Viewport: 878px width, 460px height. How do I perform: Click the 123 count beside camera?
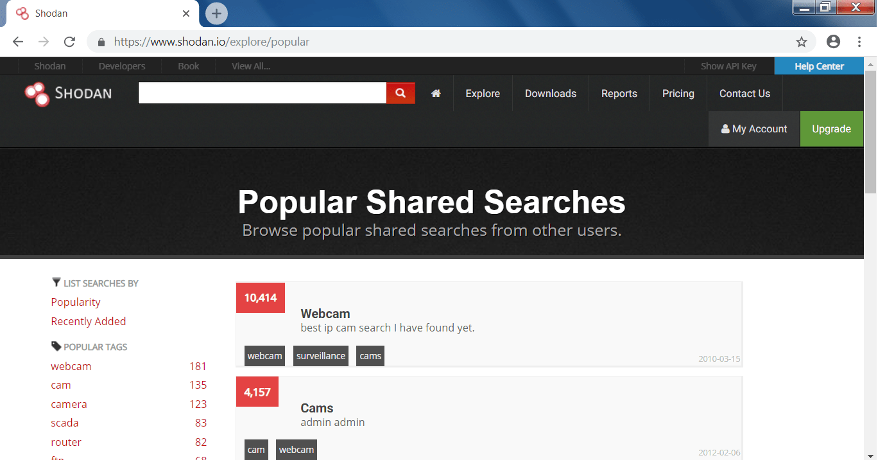click(x=198, y=404)
